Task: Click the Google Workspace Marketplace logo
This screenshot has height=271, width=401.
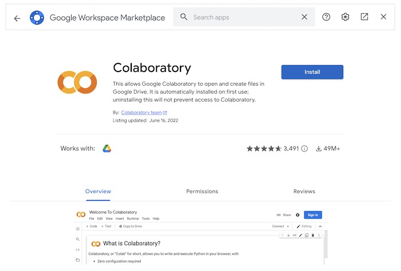Action: (37, 18)
